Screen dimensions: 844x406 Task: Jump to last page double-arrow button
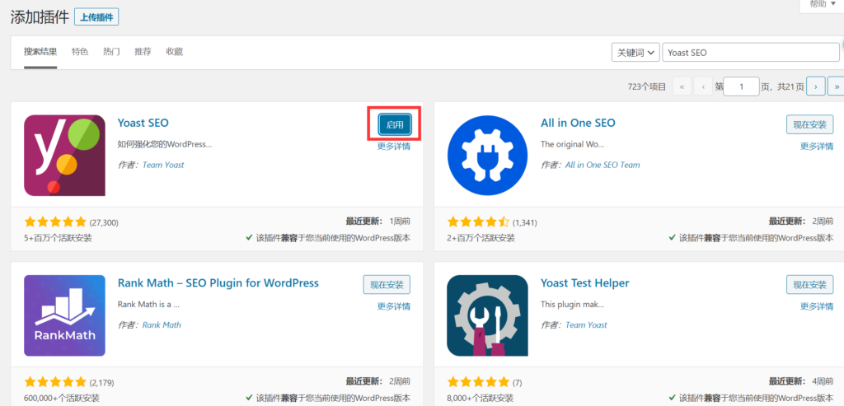tap(836, 86)
